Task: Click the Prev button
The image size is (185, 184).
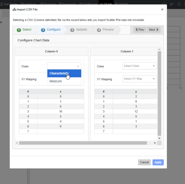Action: pyautogui.click(x=140, y=30)
